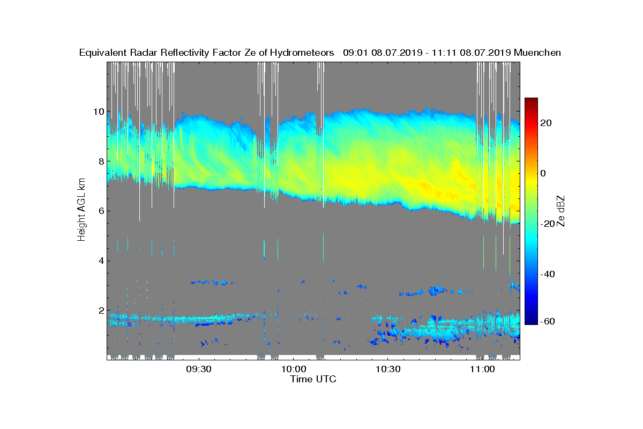Click the colorbar value -60

548,321
